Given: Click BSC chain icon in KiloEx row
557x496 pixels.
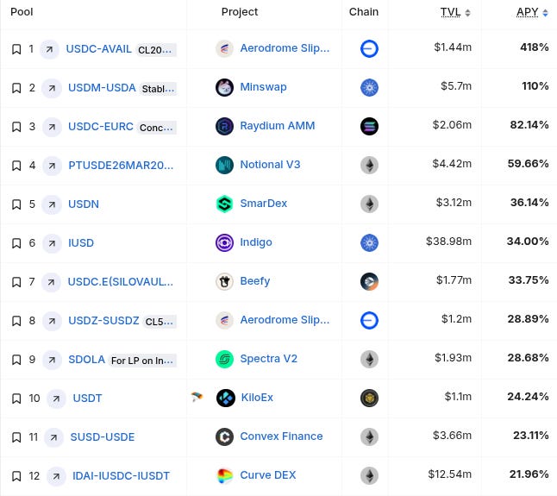Looking at the screenshot, I should click(x=369, y=398).
